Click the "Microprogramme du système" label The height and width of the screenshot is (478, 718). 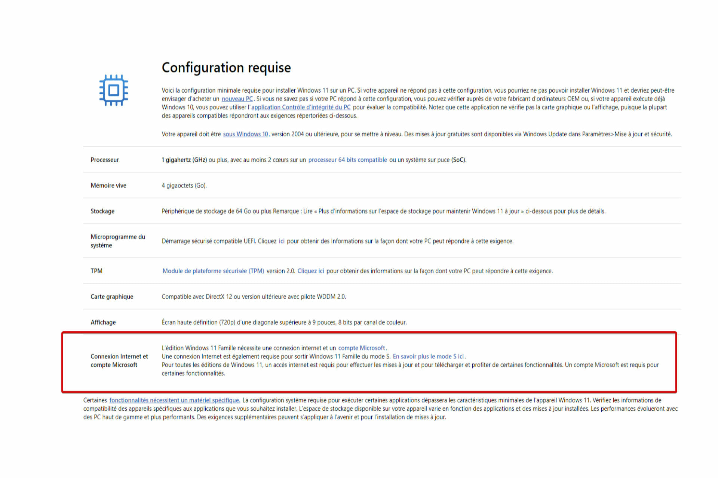coord(118,241)
